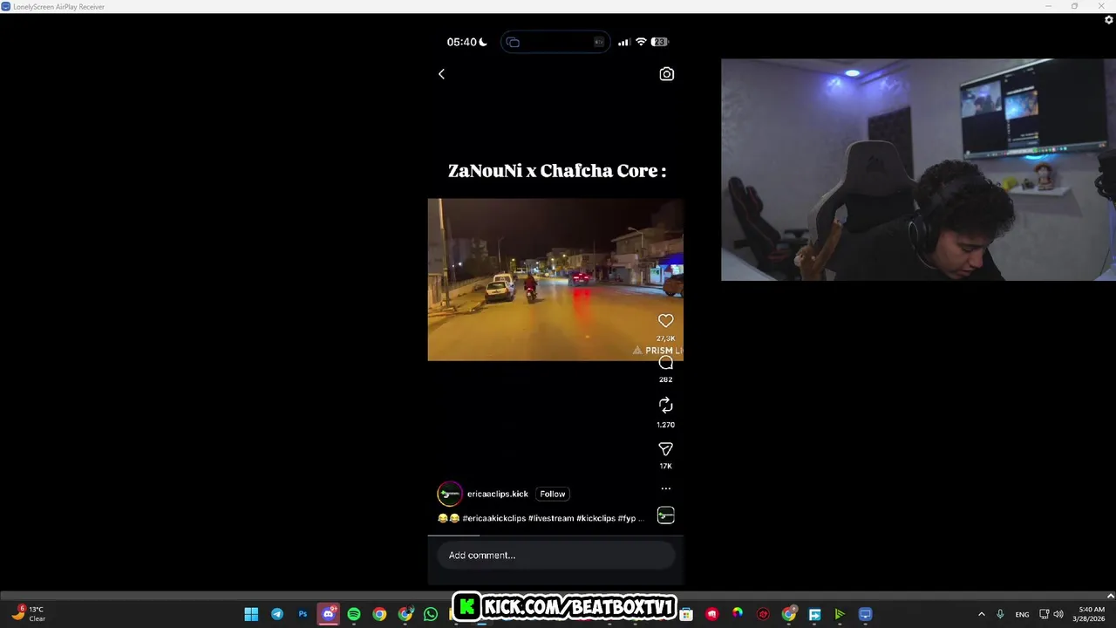1116x628 pixels.
Task: Tap the #kickclips hashtag
Action: [595, 518]
